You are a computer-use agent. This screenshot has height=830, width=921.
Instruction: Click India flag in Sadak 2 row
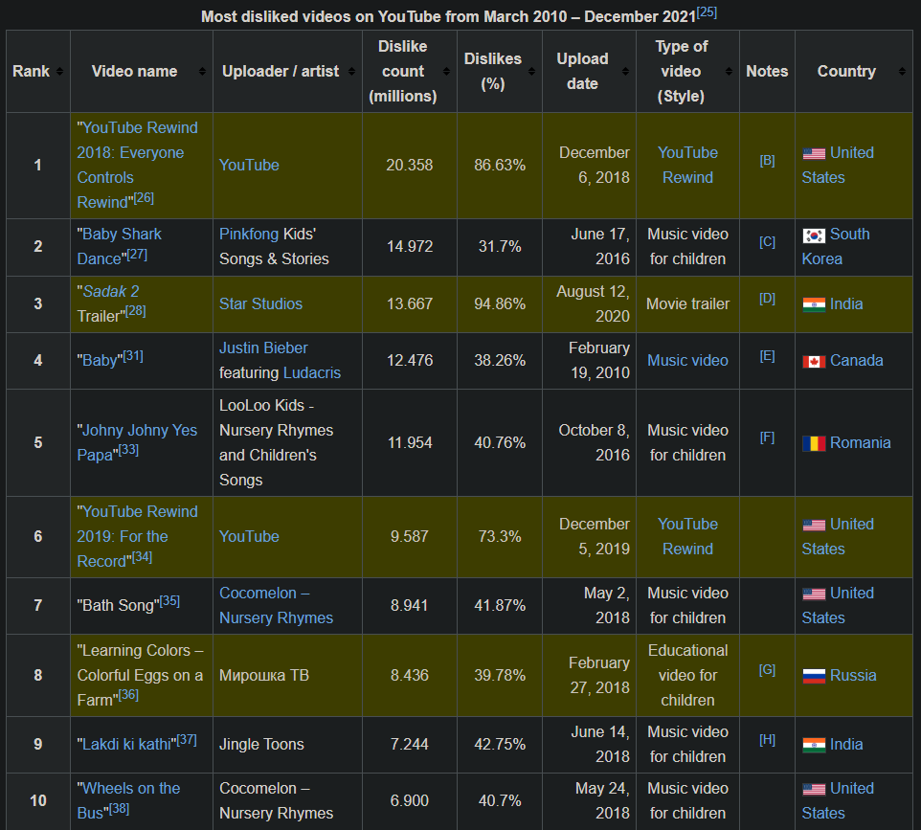click(x=814, y=304)
